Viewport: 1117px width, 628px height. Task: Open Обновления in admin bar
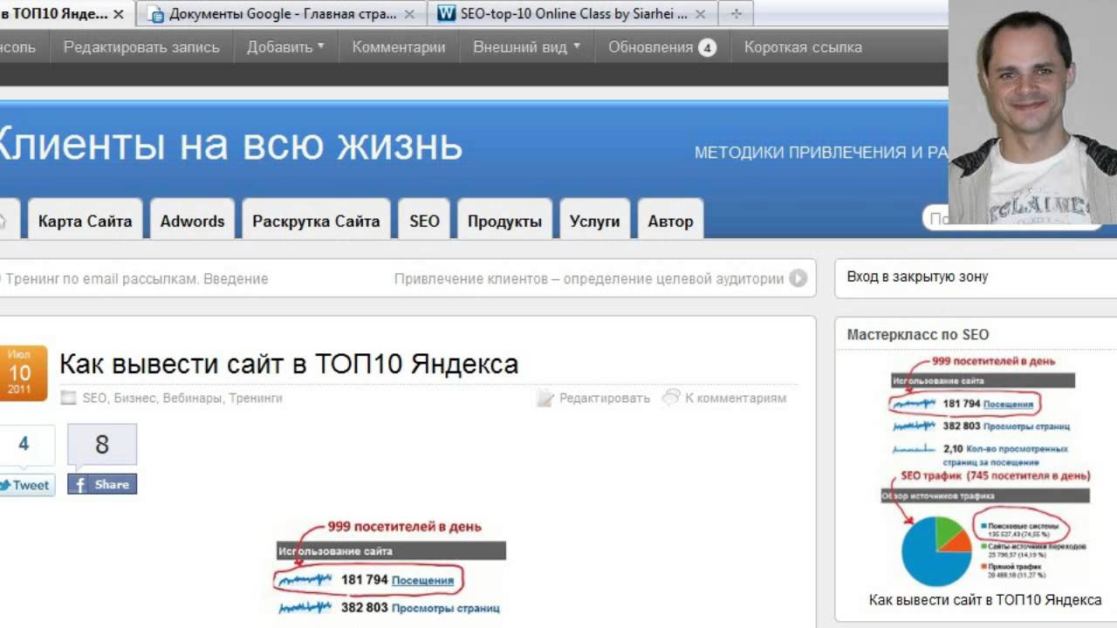(x=662, y=47)
